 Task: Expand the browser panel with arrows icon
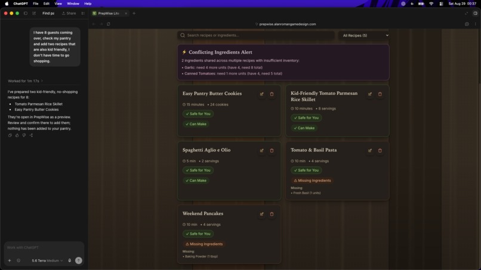click(466, 13)
